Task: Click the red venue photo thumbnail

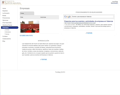Action: click(30, 26)
